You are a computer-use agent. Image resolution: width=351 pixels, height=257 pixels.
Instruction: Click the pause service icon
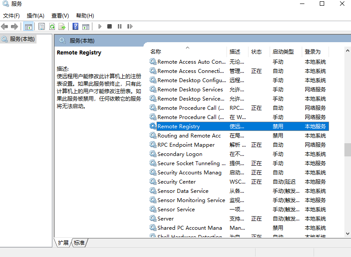[119, 26]
